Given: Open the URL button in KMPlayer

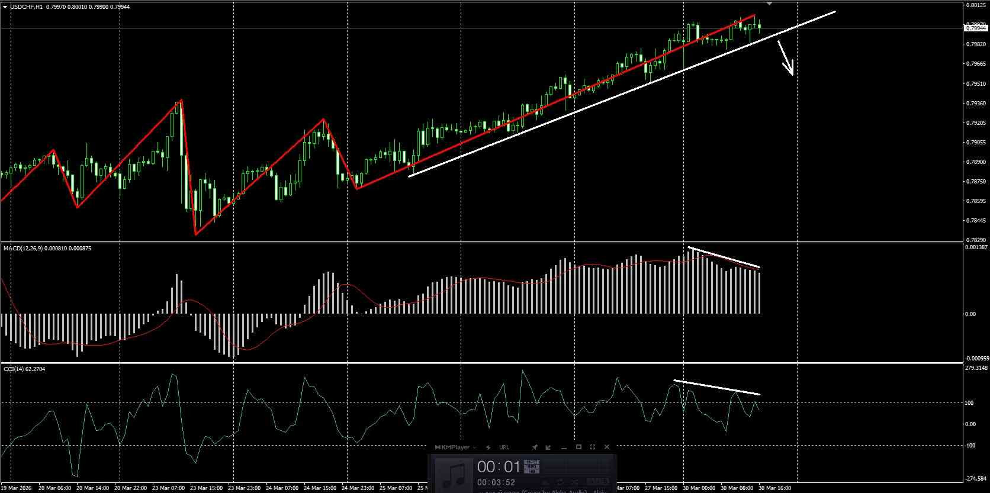Looking at the screenshot, I should (x=504, y=447).
